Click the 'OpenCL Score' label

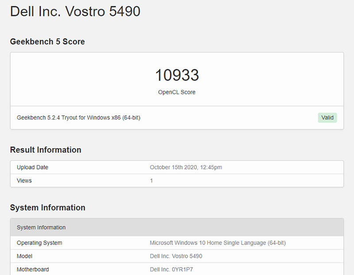(177, 92)
